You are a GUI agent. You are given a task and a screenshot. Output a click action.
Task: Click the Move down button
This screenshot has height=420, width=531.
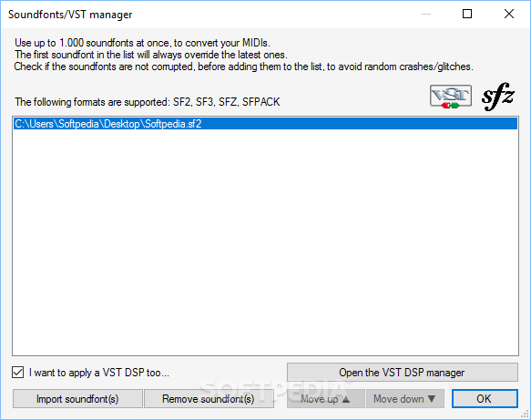coord(405,399)
